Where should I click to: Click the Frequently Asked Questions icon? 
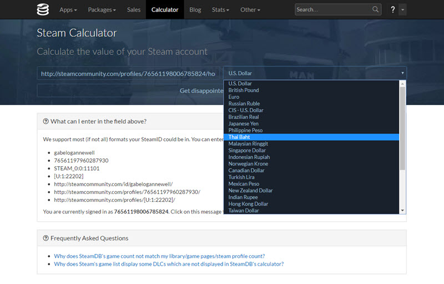[46, 238]
